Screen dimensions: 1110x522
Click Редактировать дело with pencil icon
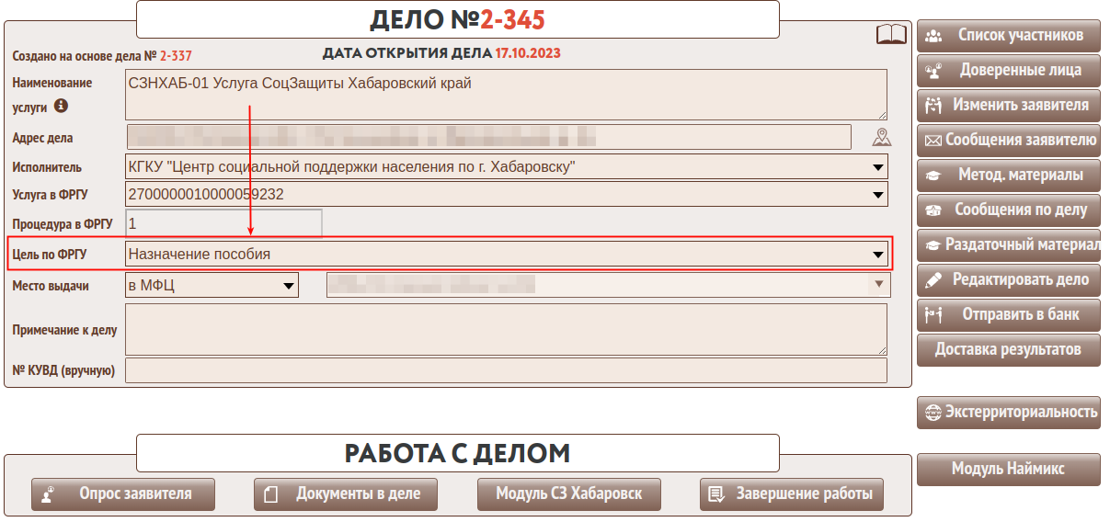point(1008,279)
